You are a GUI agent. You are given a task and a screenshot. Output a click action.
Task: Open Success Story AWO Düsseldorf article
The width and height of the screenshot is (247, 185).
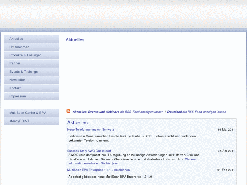89,151
